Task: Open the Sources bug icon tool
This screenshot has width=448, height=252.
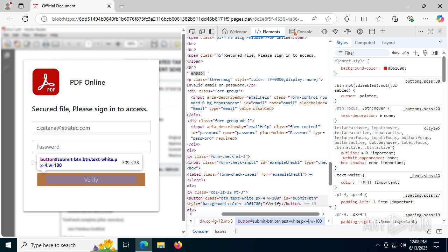Action: [324, 31]
